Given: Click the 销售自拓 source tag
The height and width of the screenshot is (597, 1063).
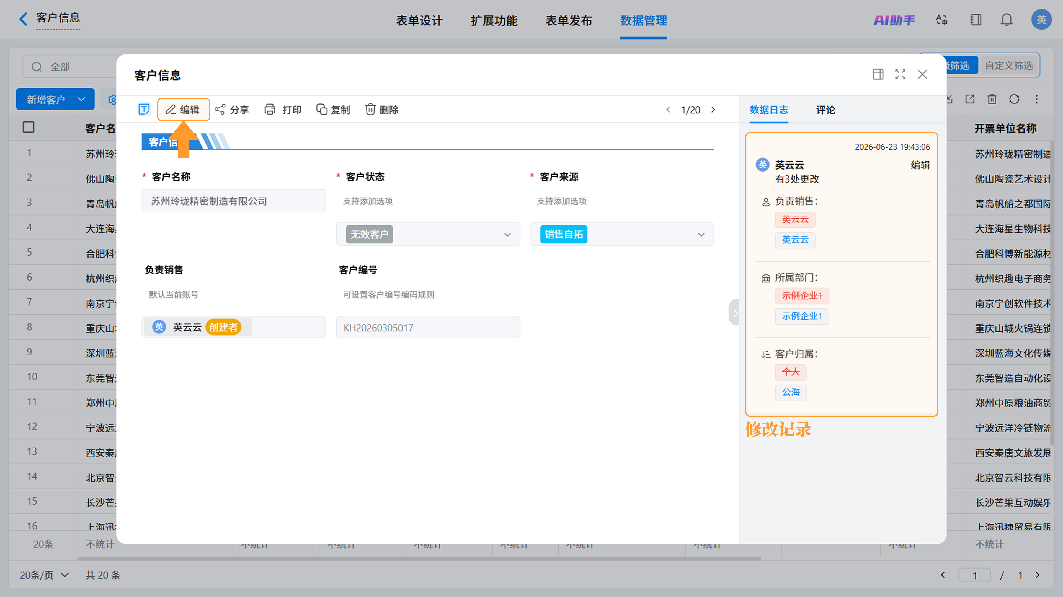Looking at the screenshot, I should [x=563, y=234].
